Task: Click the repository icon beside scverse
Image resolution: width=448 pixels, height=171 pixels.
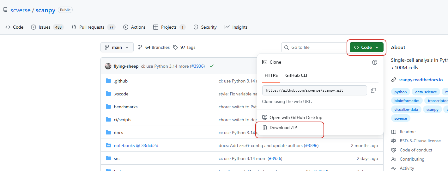Action: (x=5, y=10)
